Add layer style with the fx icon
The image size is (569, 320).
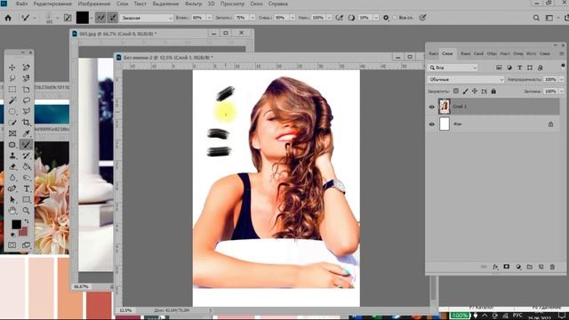[x=495, y=267]
